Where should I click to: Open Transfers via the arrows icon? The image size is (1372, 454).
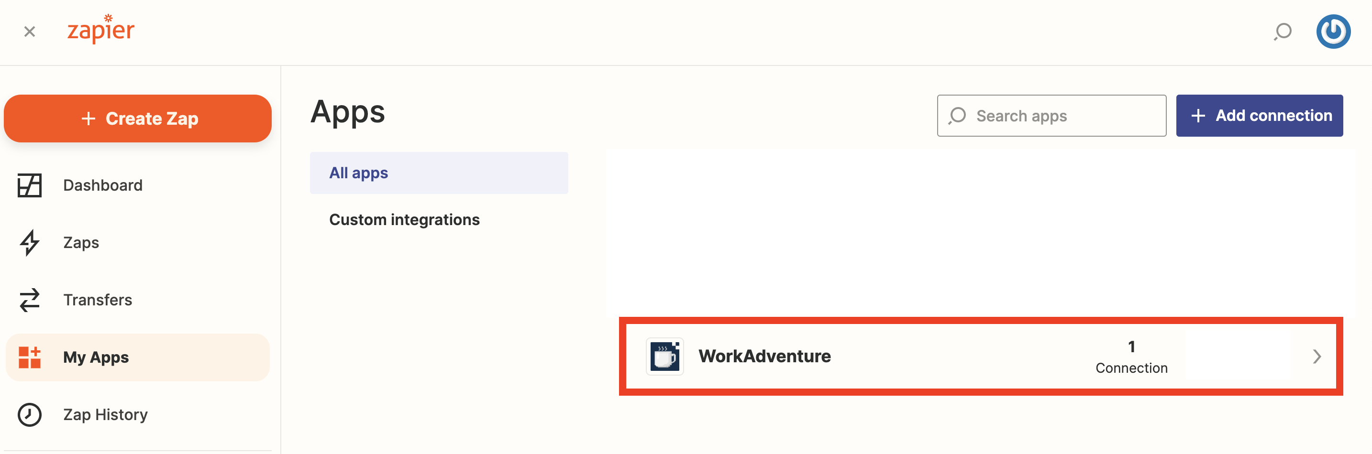click(29, 300)
